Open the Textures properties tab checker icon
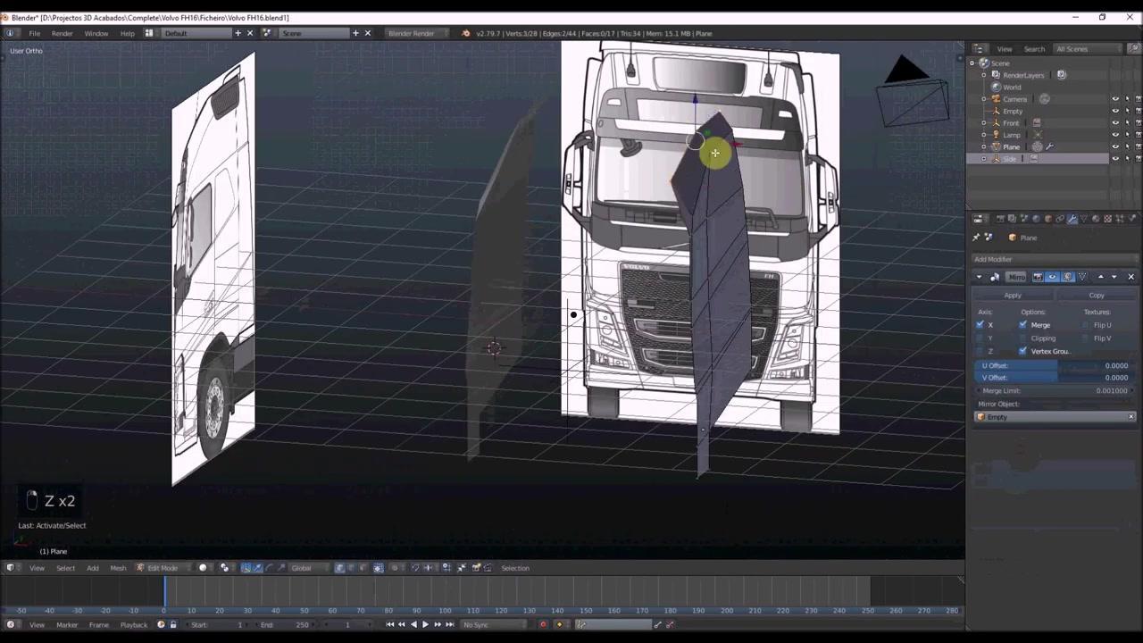 (x=1107, y=218)
